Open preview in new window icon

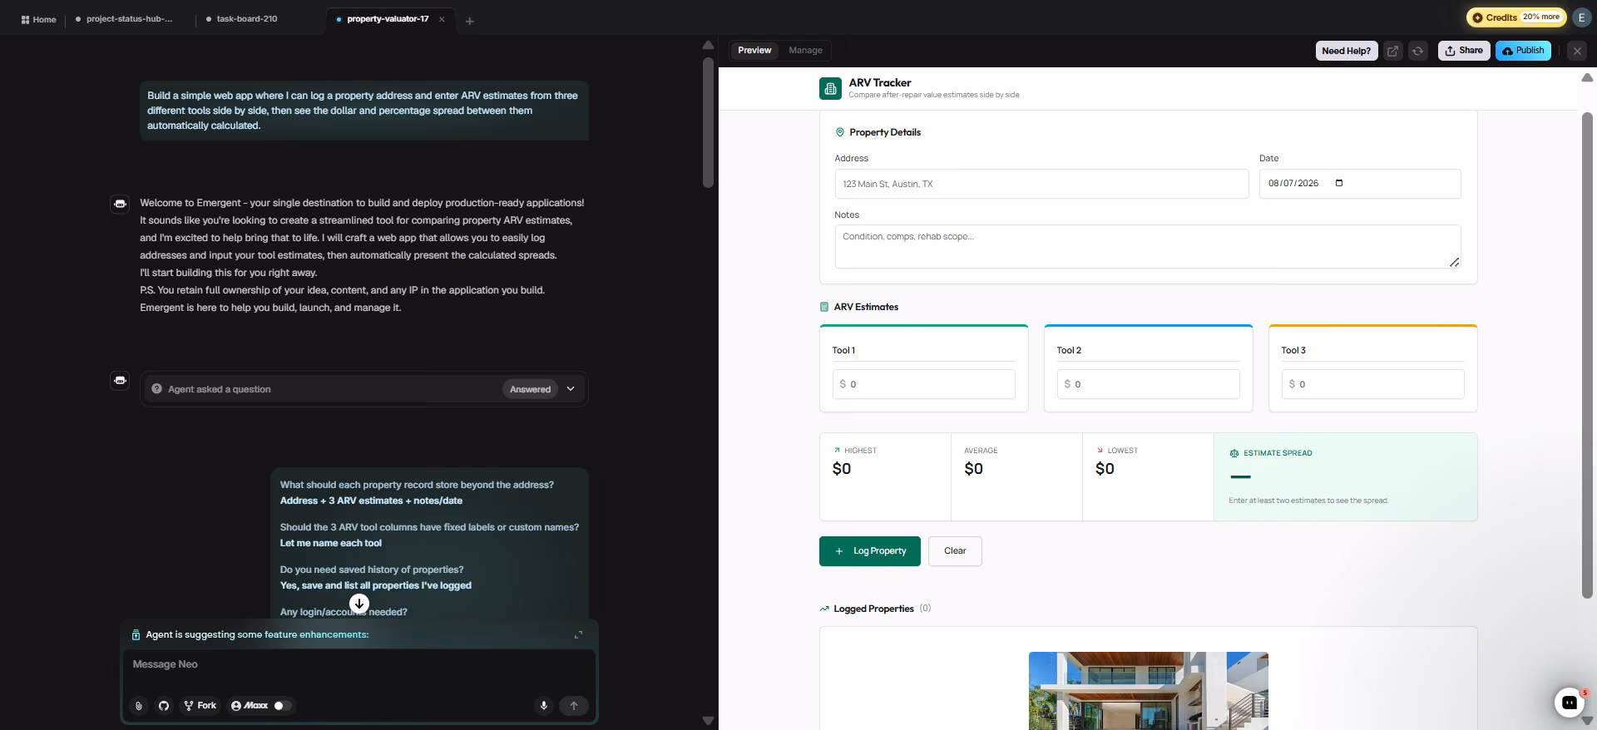(x=1392, y=51)
